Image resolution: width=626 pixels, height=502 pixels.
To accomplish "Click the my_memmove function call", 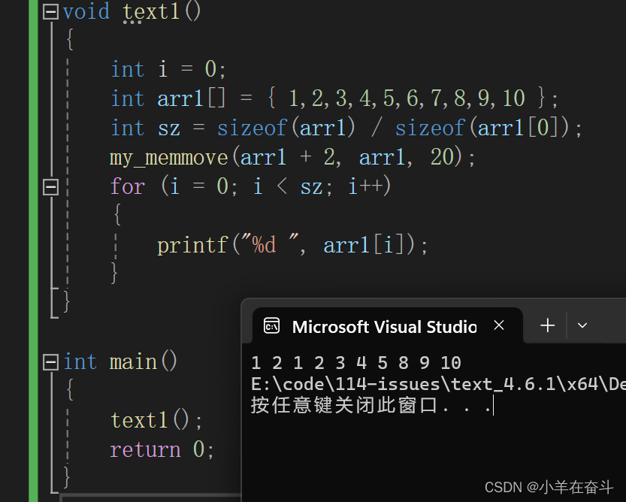I will [292, 157].
